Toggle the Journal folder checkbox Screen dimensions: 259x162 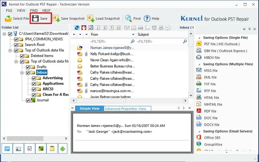click(x=28, y=100)
